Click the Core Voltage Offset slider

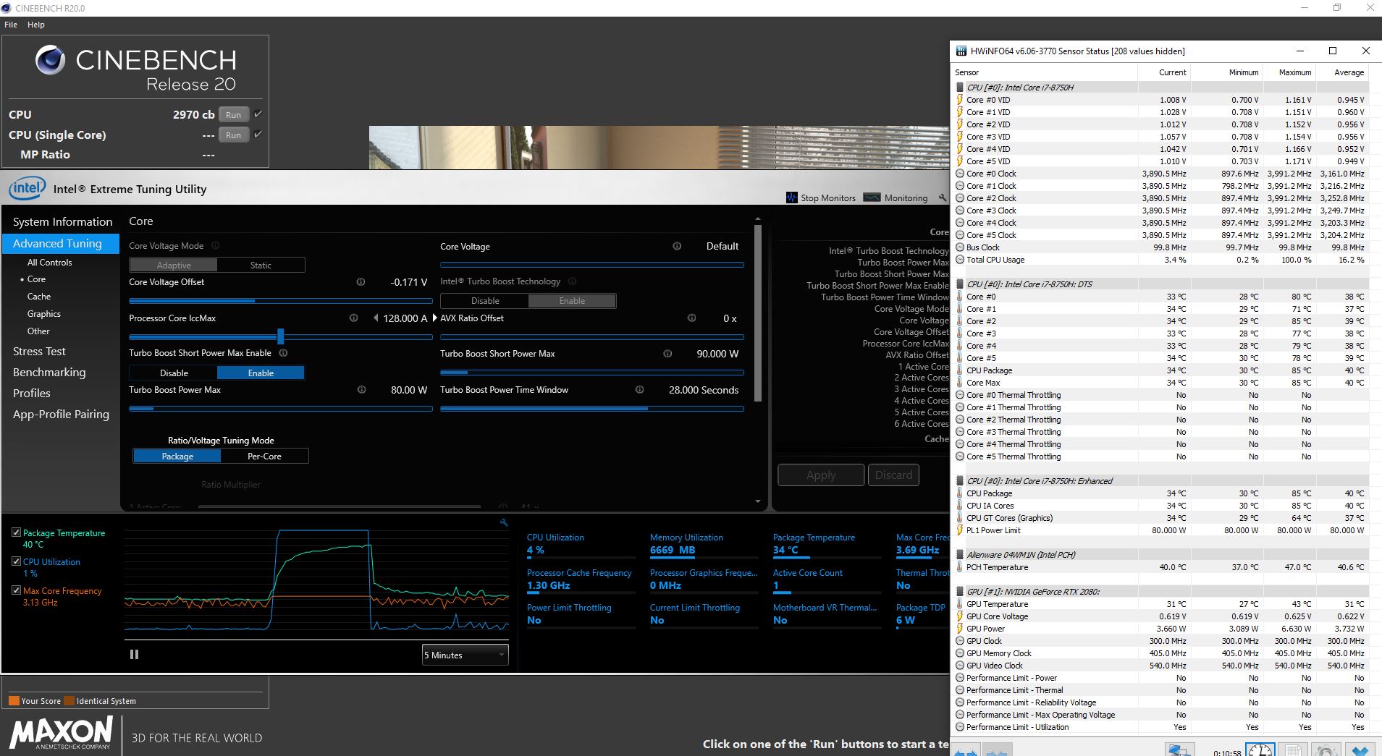(281, 301)
